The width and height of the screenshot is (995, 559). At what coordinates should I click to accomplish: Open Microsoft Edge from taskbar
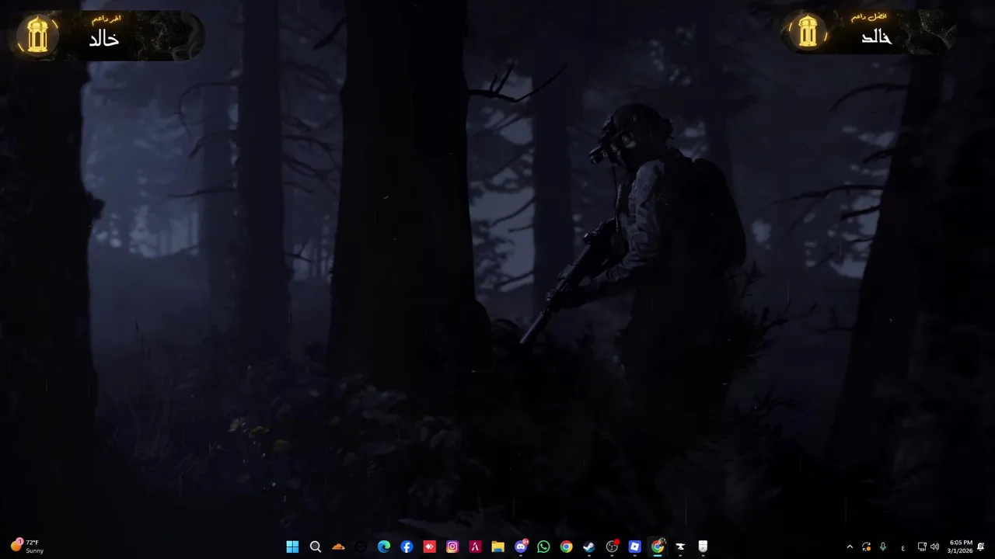(x=384, y=547)
